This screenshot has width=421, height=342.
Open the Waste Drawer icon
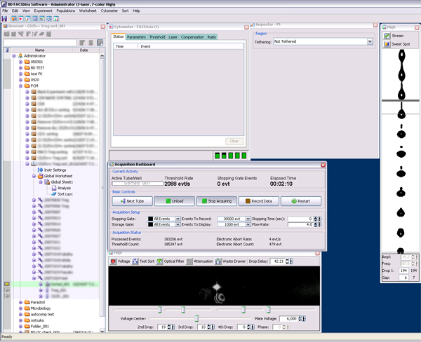click(x=218, y=261)
